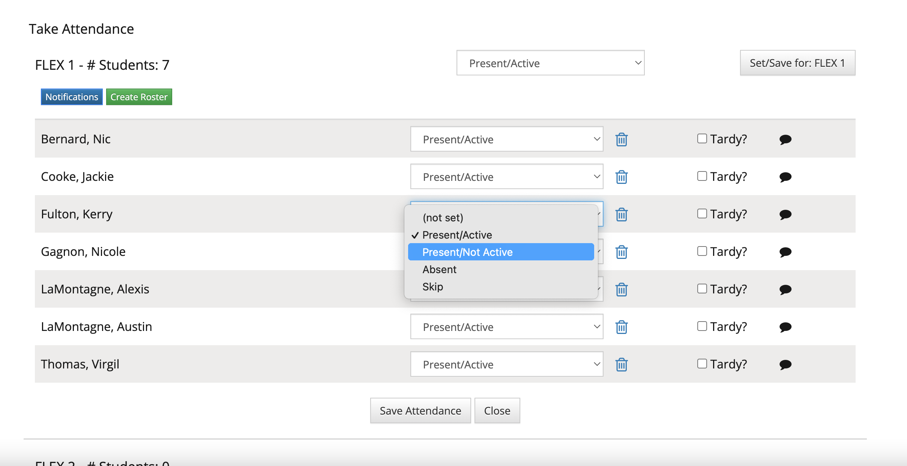
Task: Select Absent in the open dropdown
Action: [x=439, y=269]
